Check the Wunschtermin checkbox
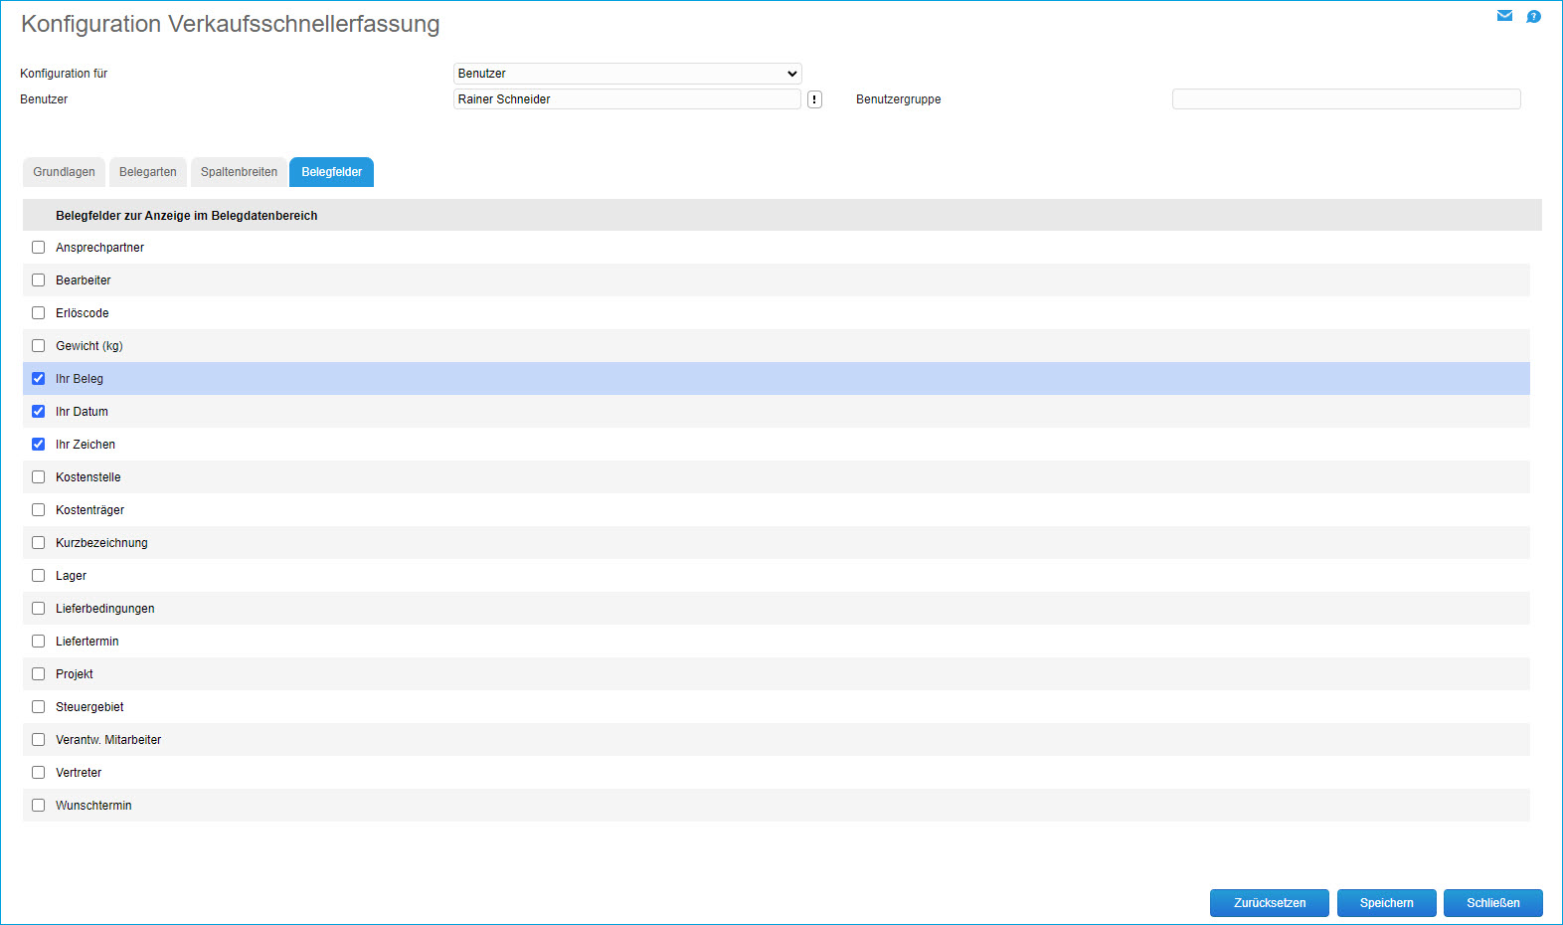The height and width of the screenshot is (925, 1563). coord(39,806)
